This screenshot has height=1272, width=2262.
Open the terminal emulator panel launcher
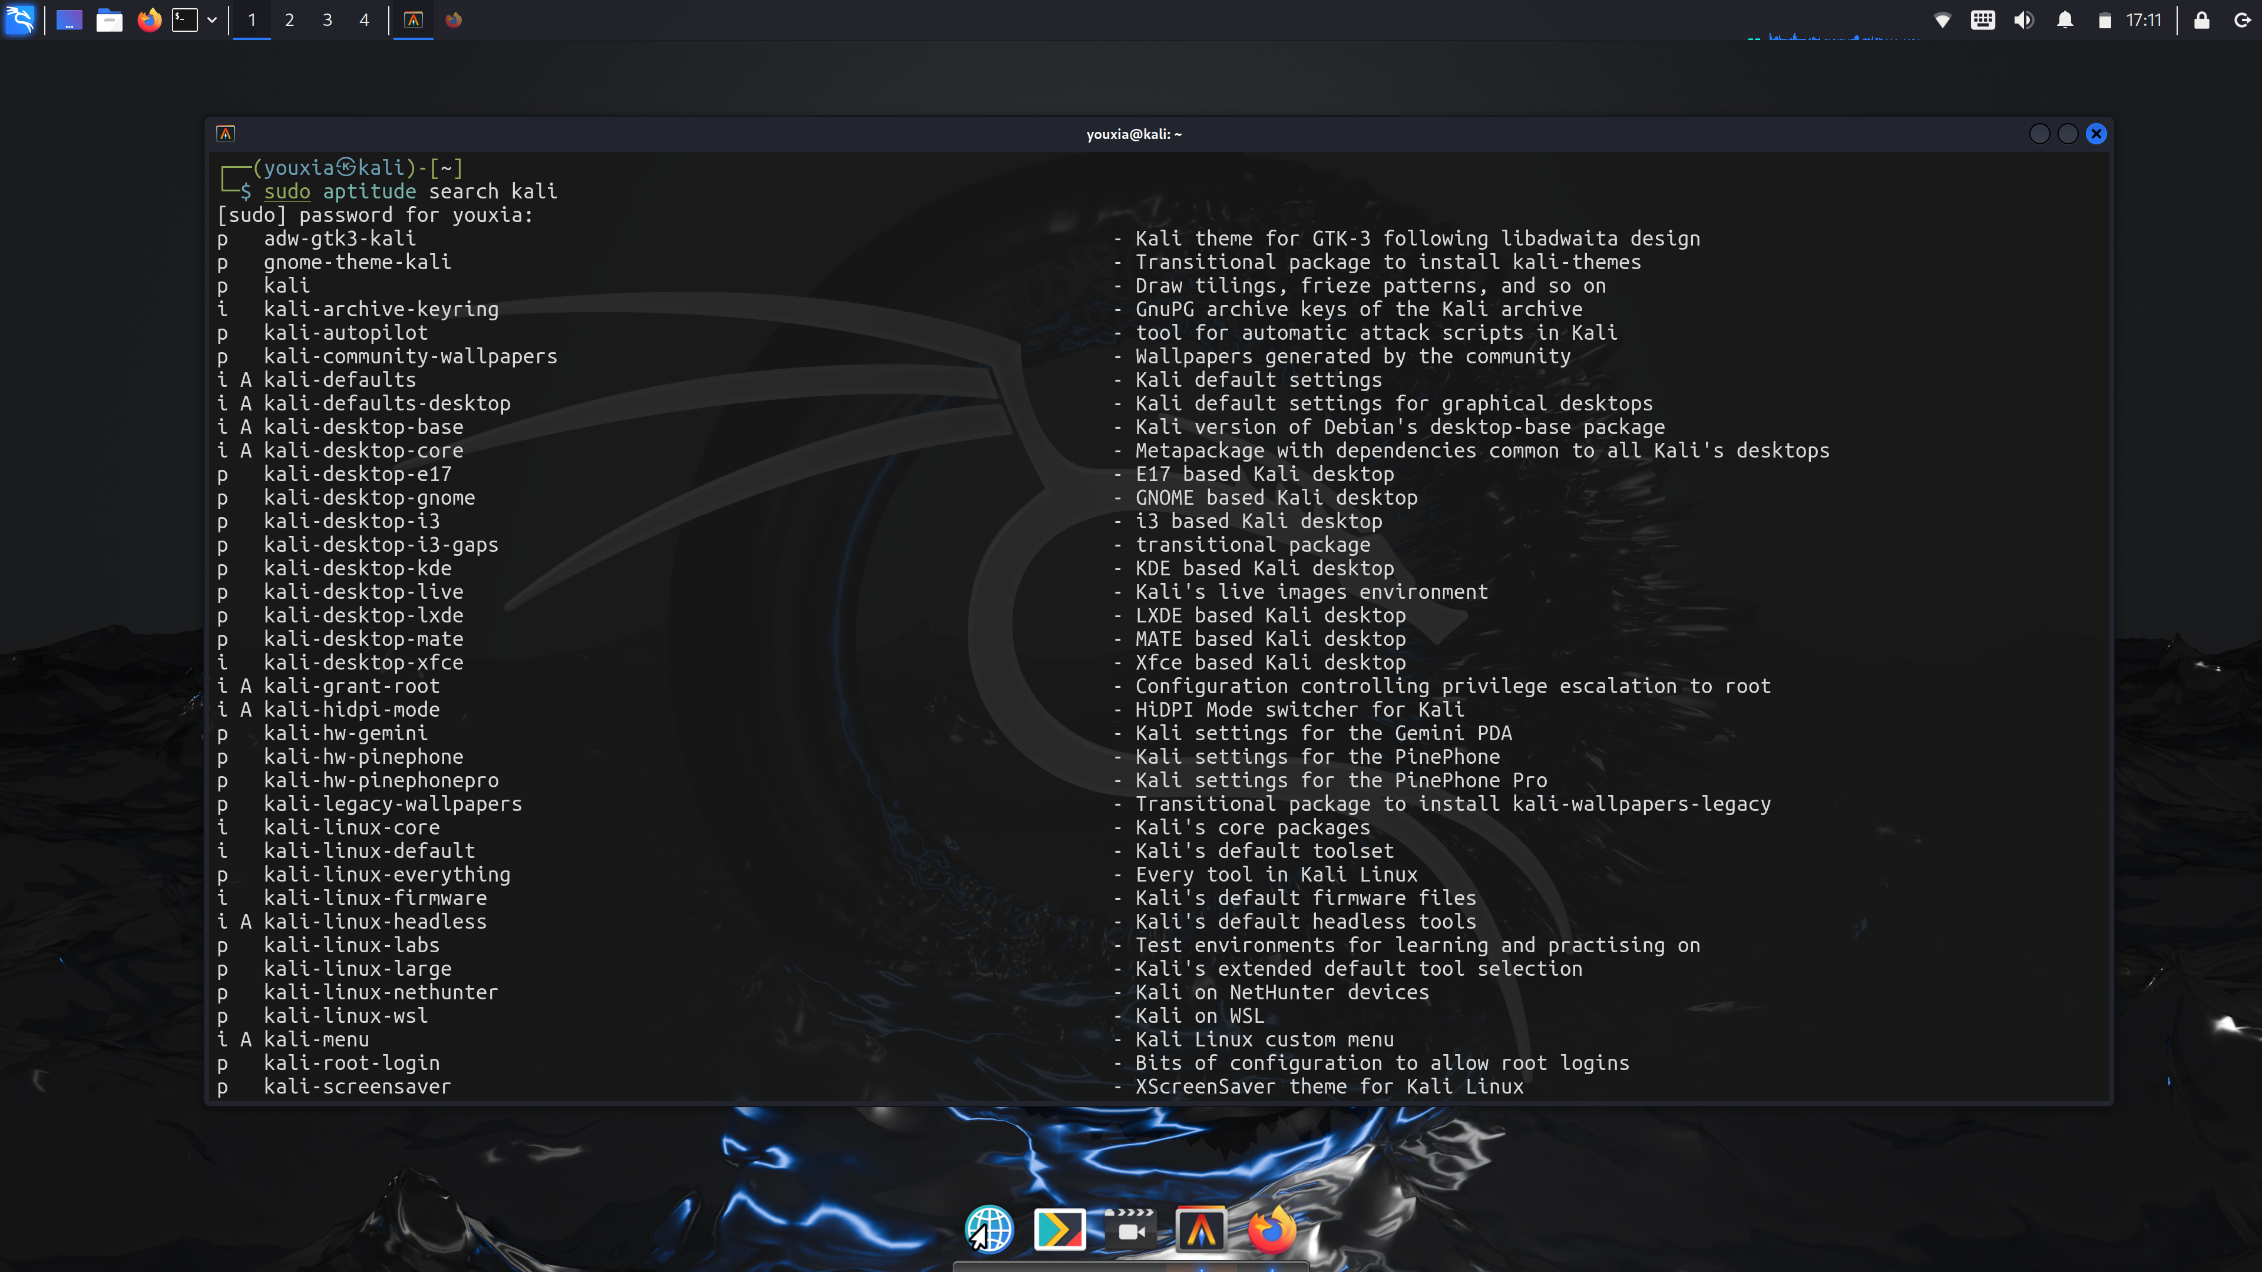tap(184, 19)
